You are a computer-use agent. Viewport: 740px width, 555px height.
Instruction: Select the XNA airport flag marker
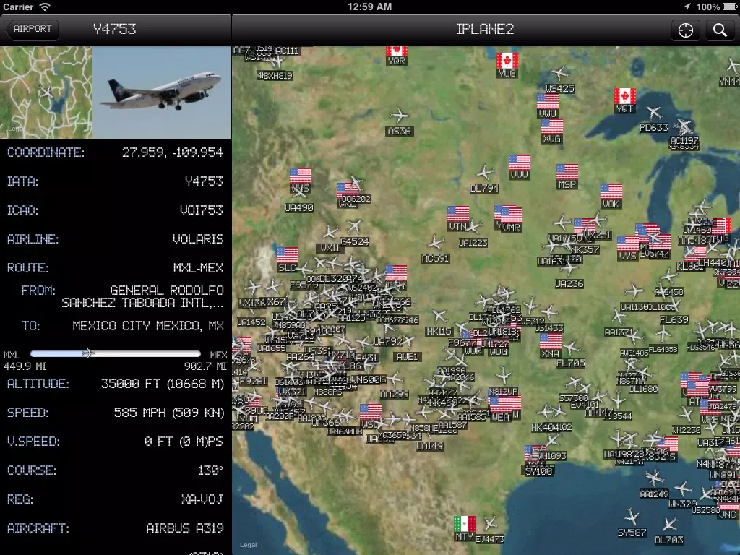tap(550, 341)
